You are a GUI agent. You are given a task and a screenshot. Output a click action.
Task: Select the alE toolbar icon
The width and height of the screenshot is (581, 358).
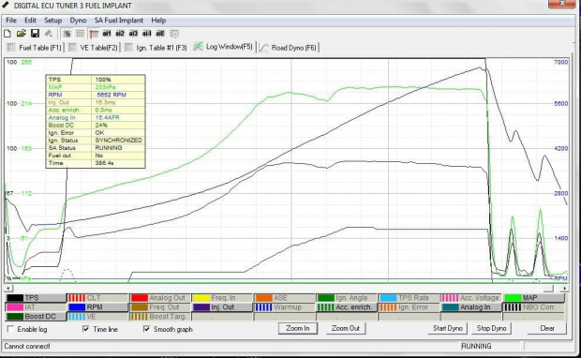160,34
